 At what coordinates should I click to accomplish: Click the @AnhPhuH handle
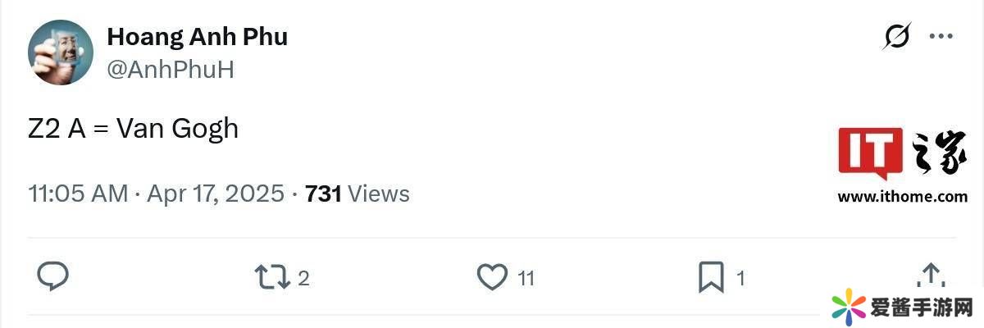(x=171, y=70)
